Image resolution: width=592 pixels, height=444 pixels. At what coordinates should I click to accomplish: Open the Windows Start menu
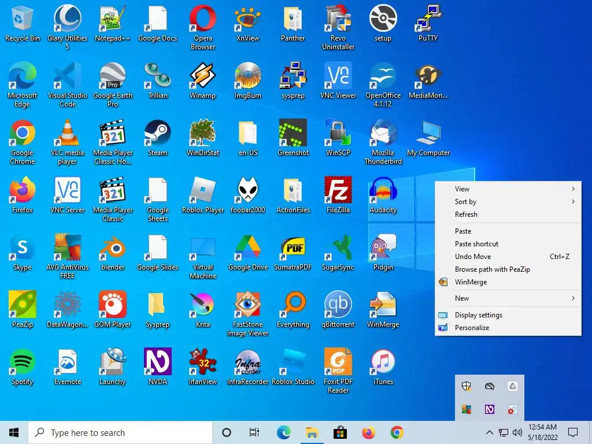pyautogui.click(x=14, y=432)
